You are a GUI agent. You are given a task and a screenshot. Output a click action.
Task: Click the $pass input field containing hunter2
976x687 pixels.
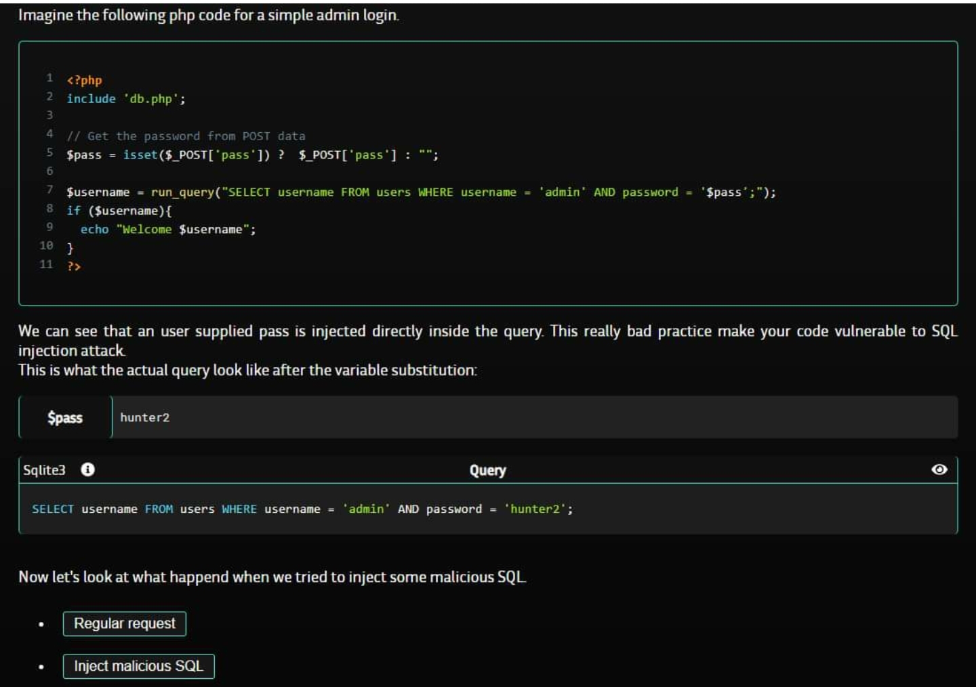click(x=533, y=417)
